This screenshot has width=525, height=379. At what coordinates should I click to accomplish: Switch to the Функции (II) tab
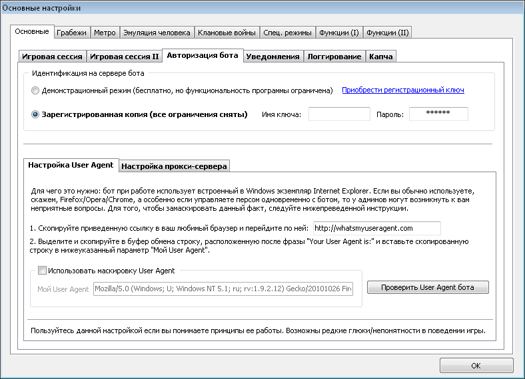click(x=387, y=33)
